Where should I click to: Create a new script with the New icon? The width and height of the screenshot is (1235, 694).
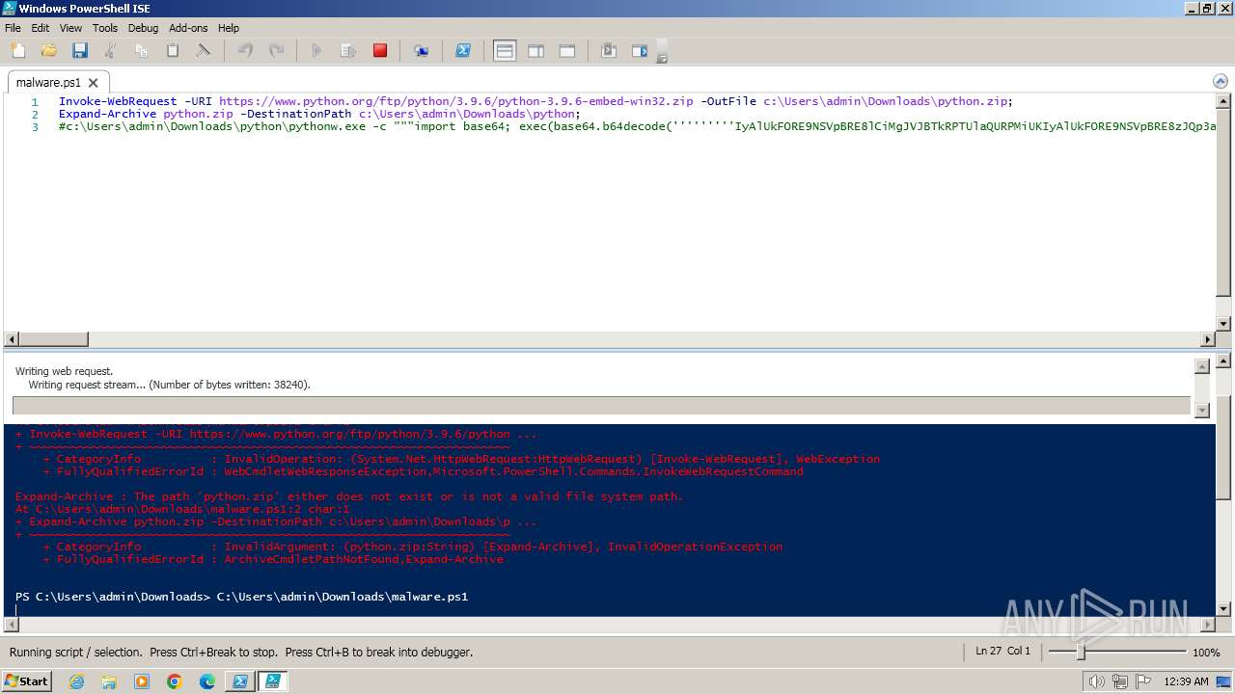point(17,51)
